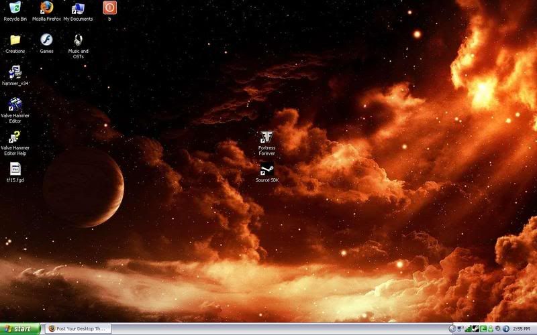Expand hidden system tray icons
The height and width of the screenshot is (335, 537).
(452, 329)
